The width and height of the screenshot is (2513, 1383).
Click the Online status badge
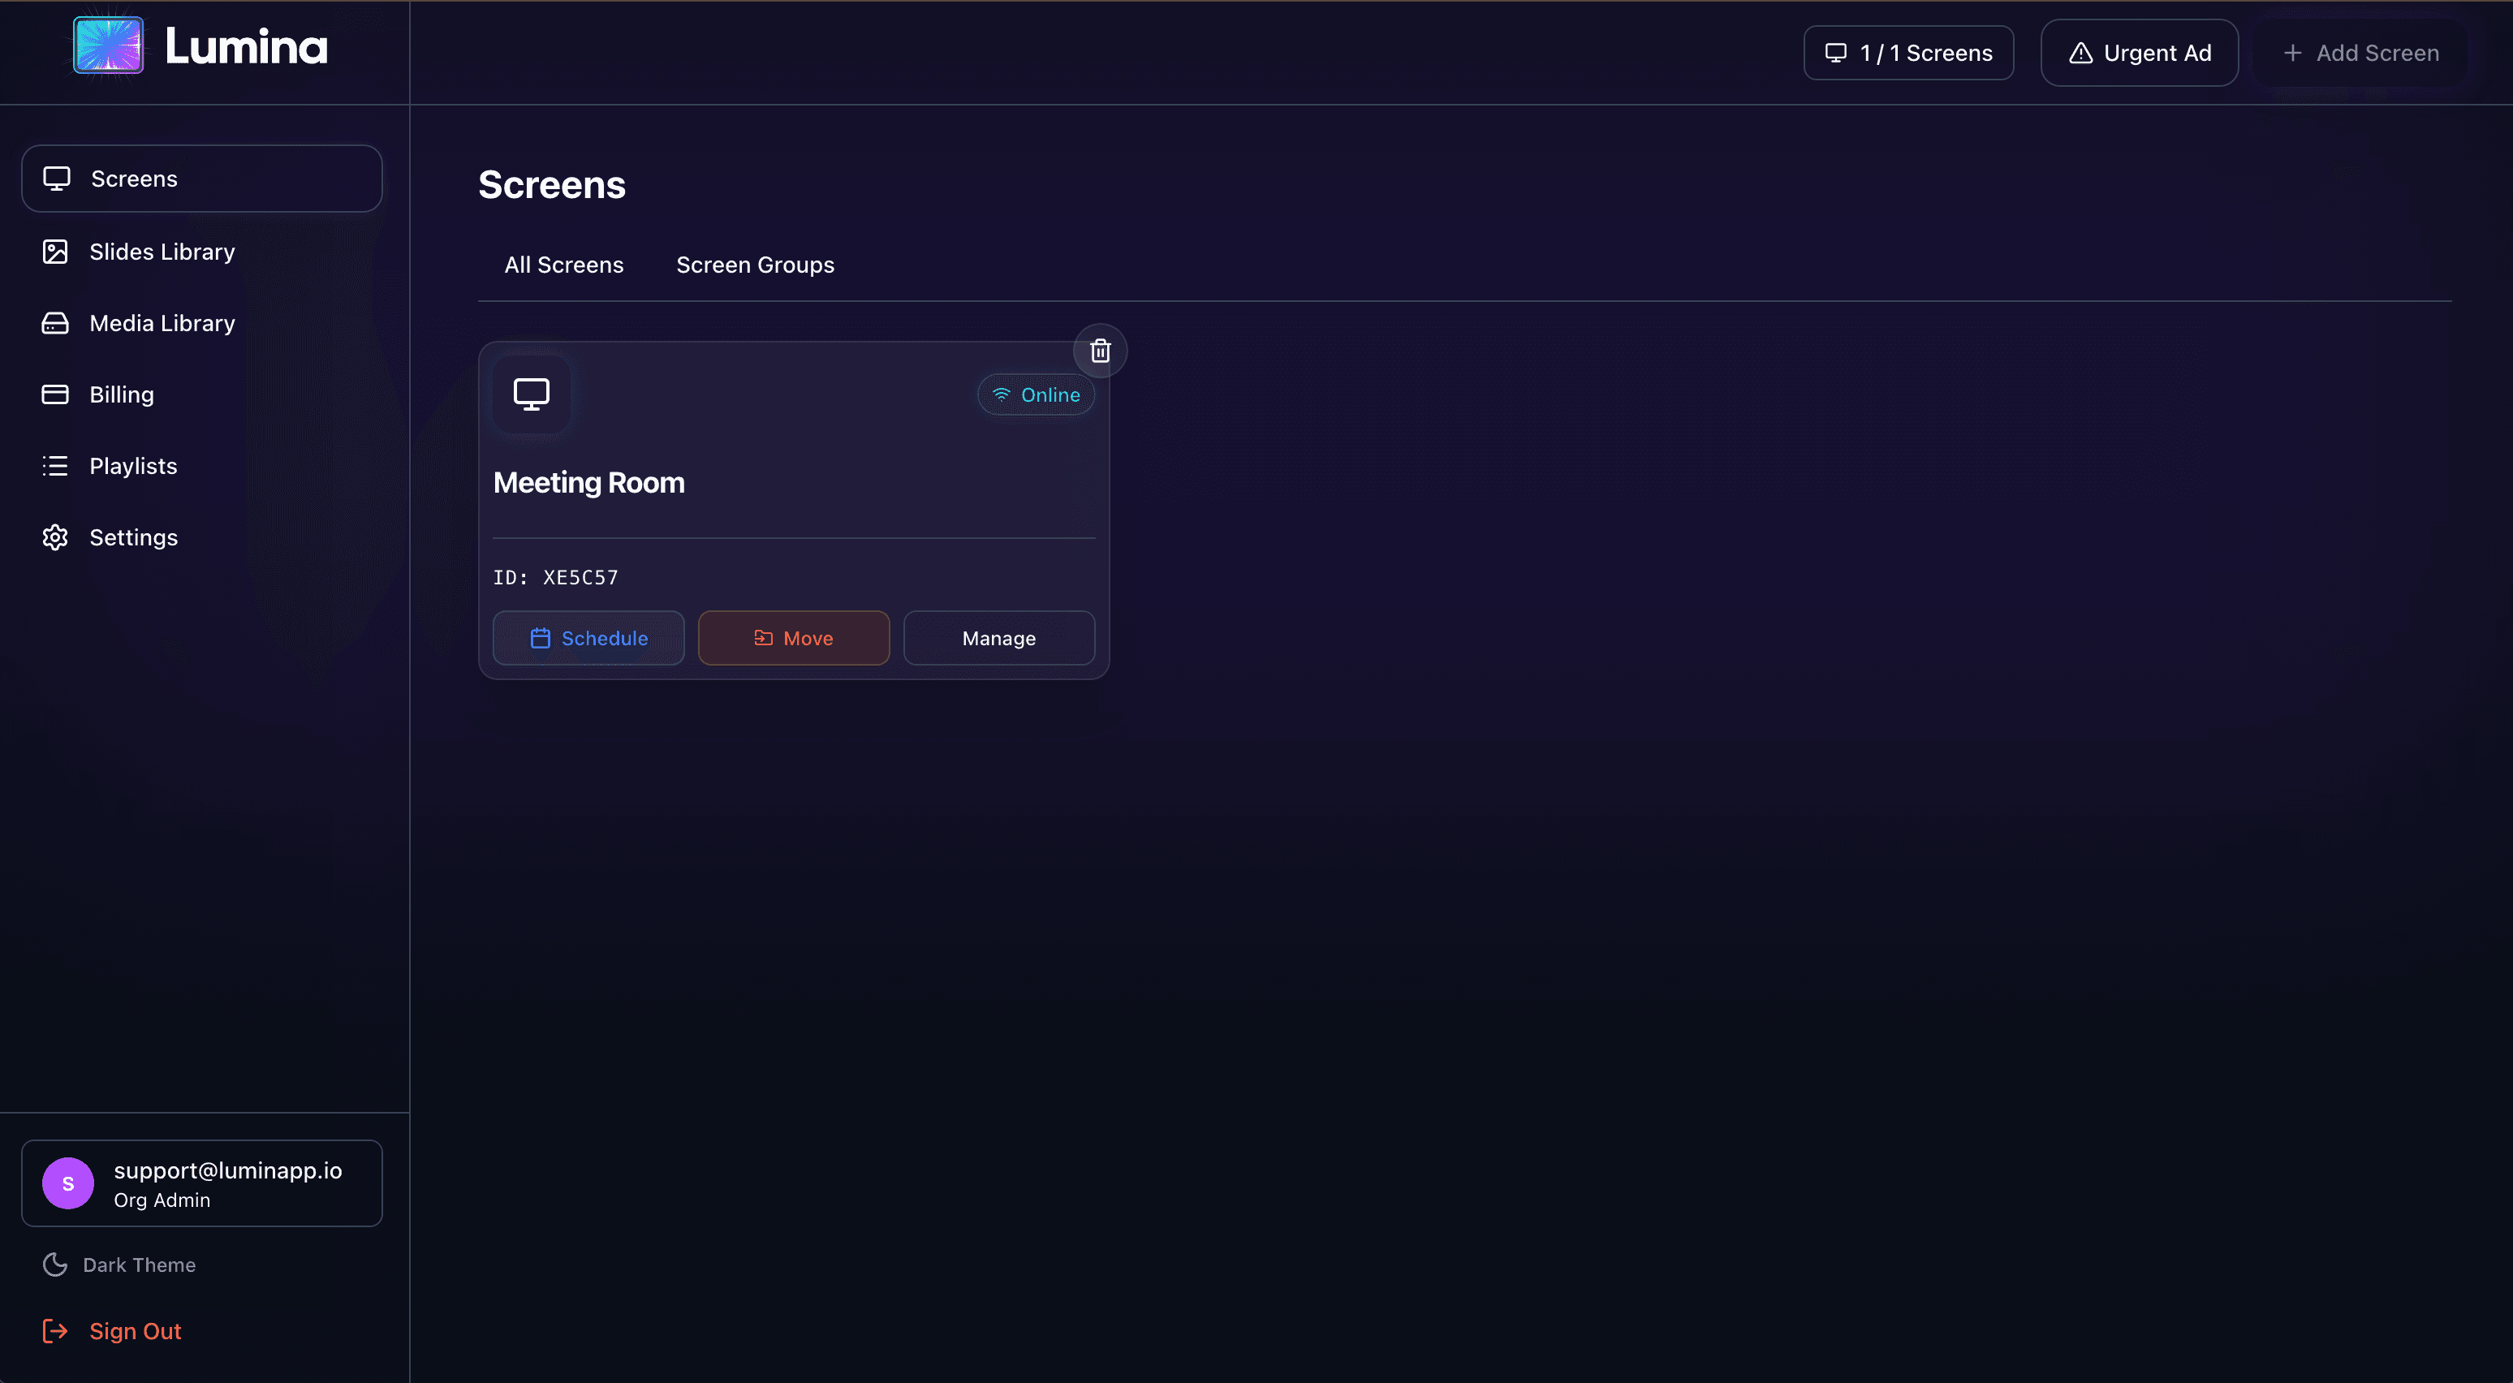coord(1036,394)
